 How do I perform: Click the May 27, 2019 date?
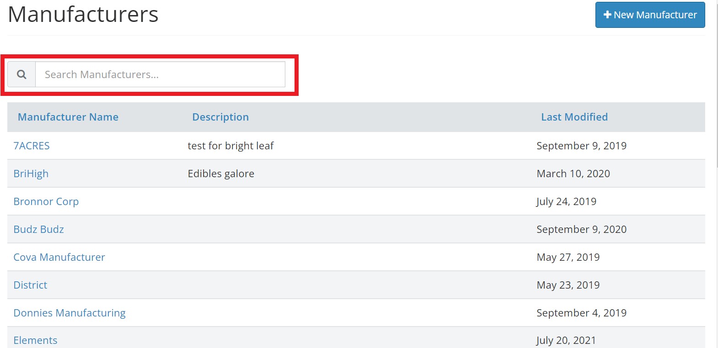pyautogui.click(x=568, y=257)
